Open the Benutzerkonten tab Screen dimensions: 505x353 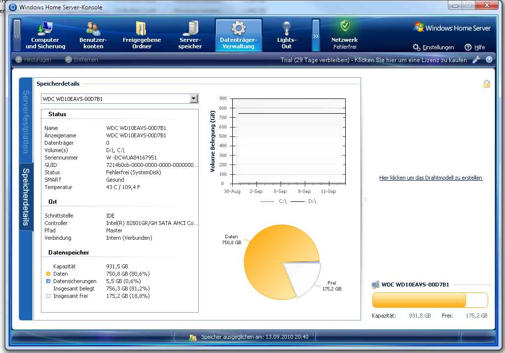[x=93, y=35]
